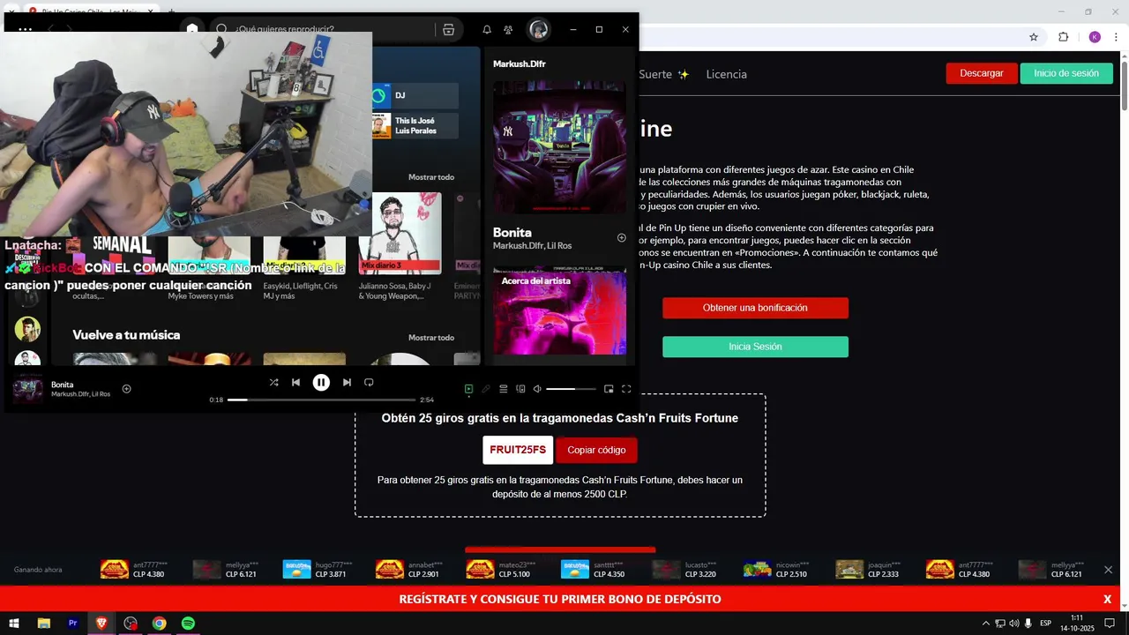
Task: Enter Spotify full screen mode
Action: coord(626,389)
